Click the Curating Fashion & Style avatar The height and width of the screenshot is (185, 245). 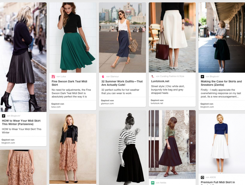click(x=153, y=76)
